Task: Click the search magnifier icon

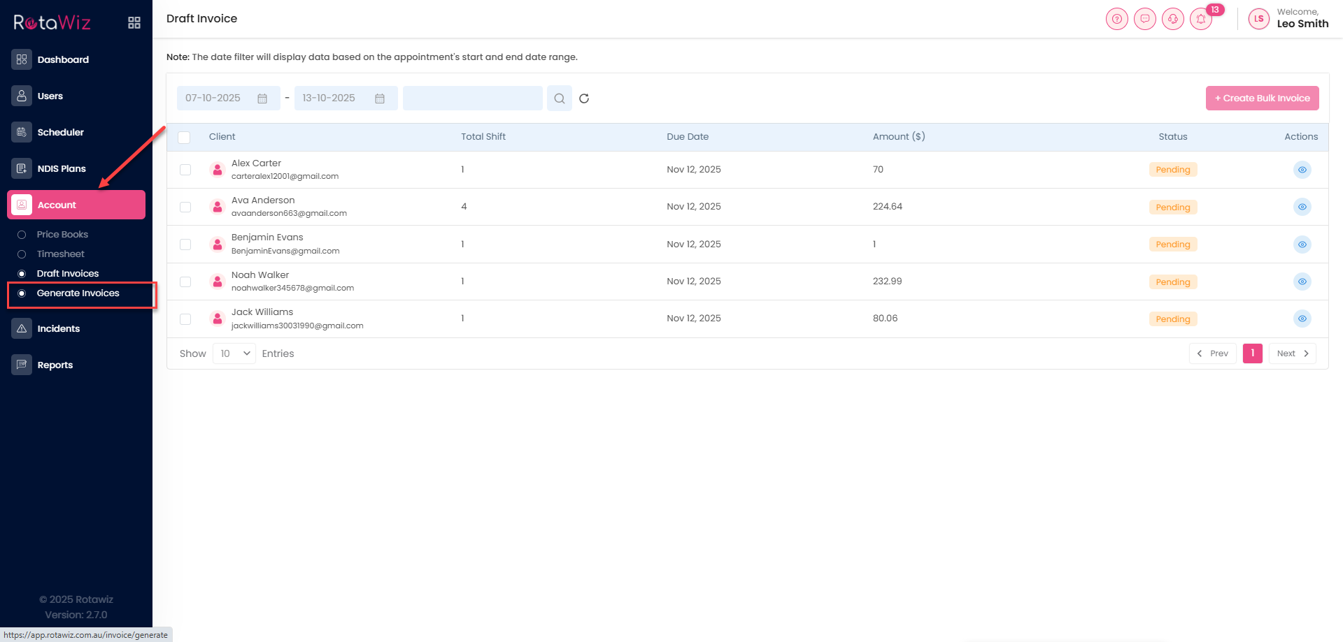Action: (560, 99)
